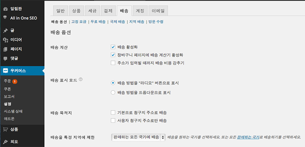Switch to the 계정 tab
305x147 pixels.
pyautogui.click(x=140, y=11)
